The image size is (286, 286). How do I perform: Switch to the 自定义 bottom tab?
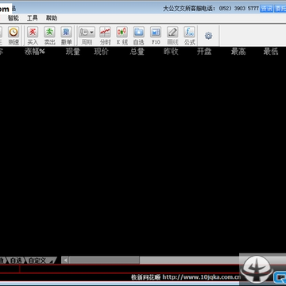pyautogui.click(x=37, y=261)
